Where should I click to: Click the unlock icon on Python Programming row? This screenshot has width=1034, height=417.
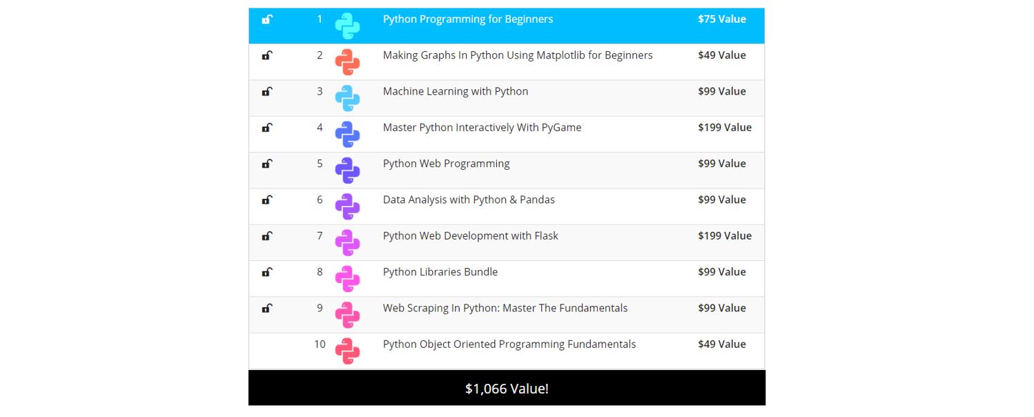pyautogui.click(x=267, y=19)
